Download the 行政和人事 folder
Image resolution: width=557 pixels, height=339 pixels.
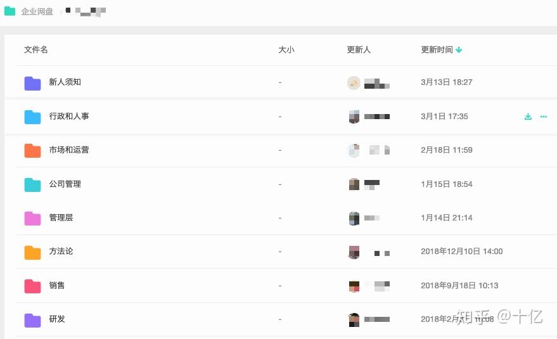click(528, 117)
